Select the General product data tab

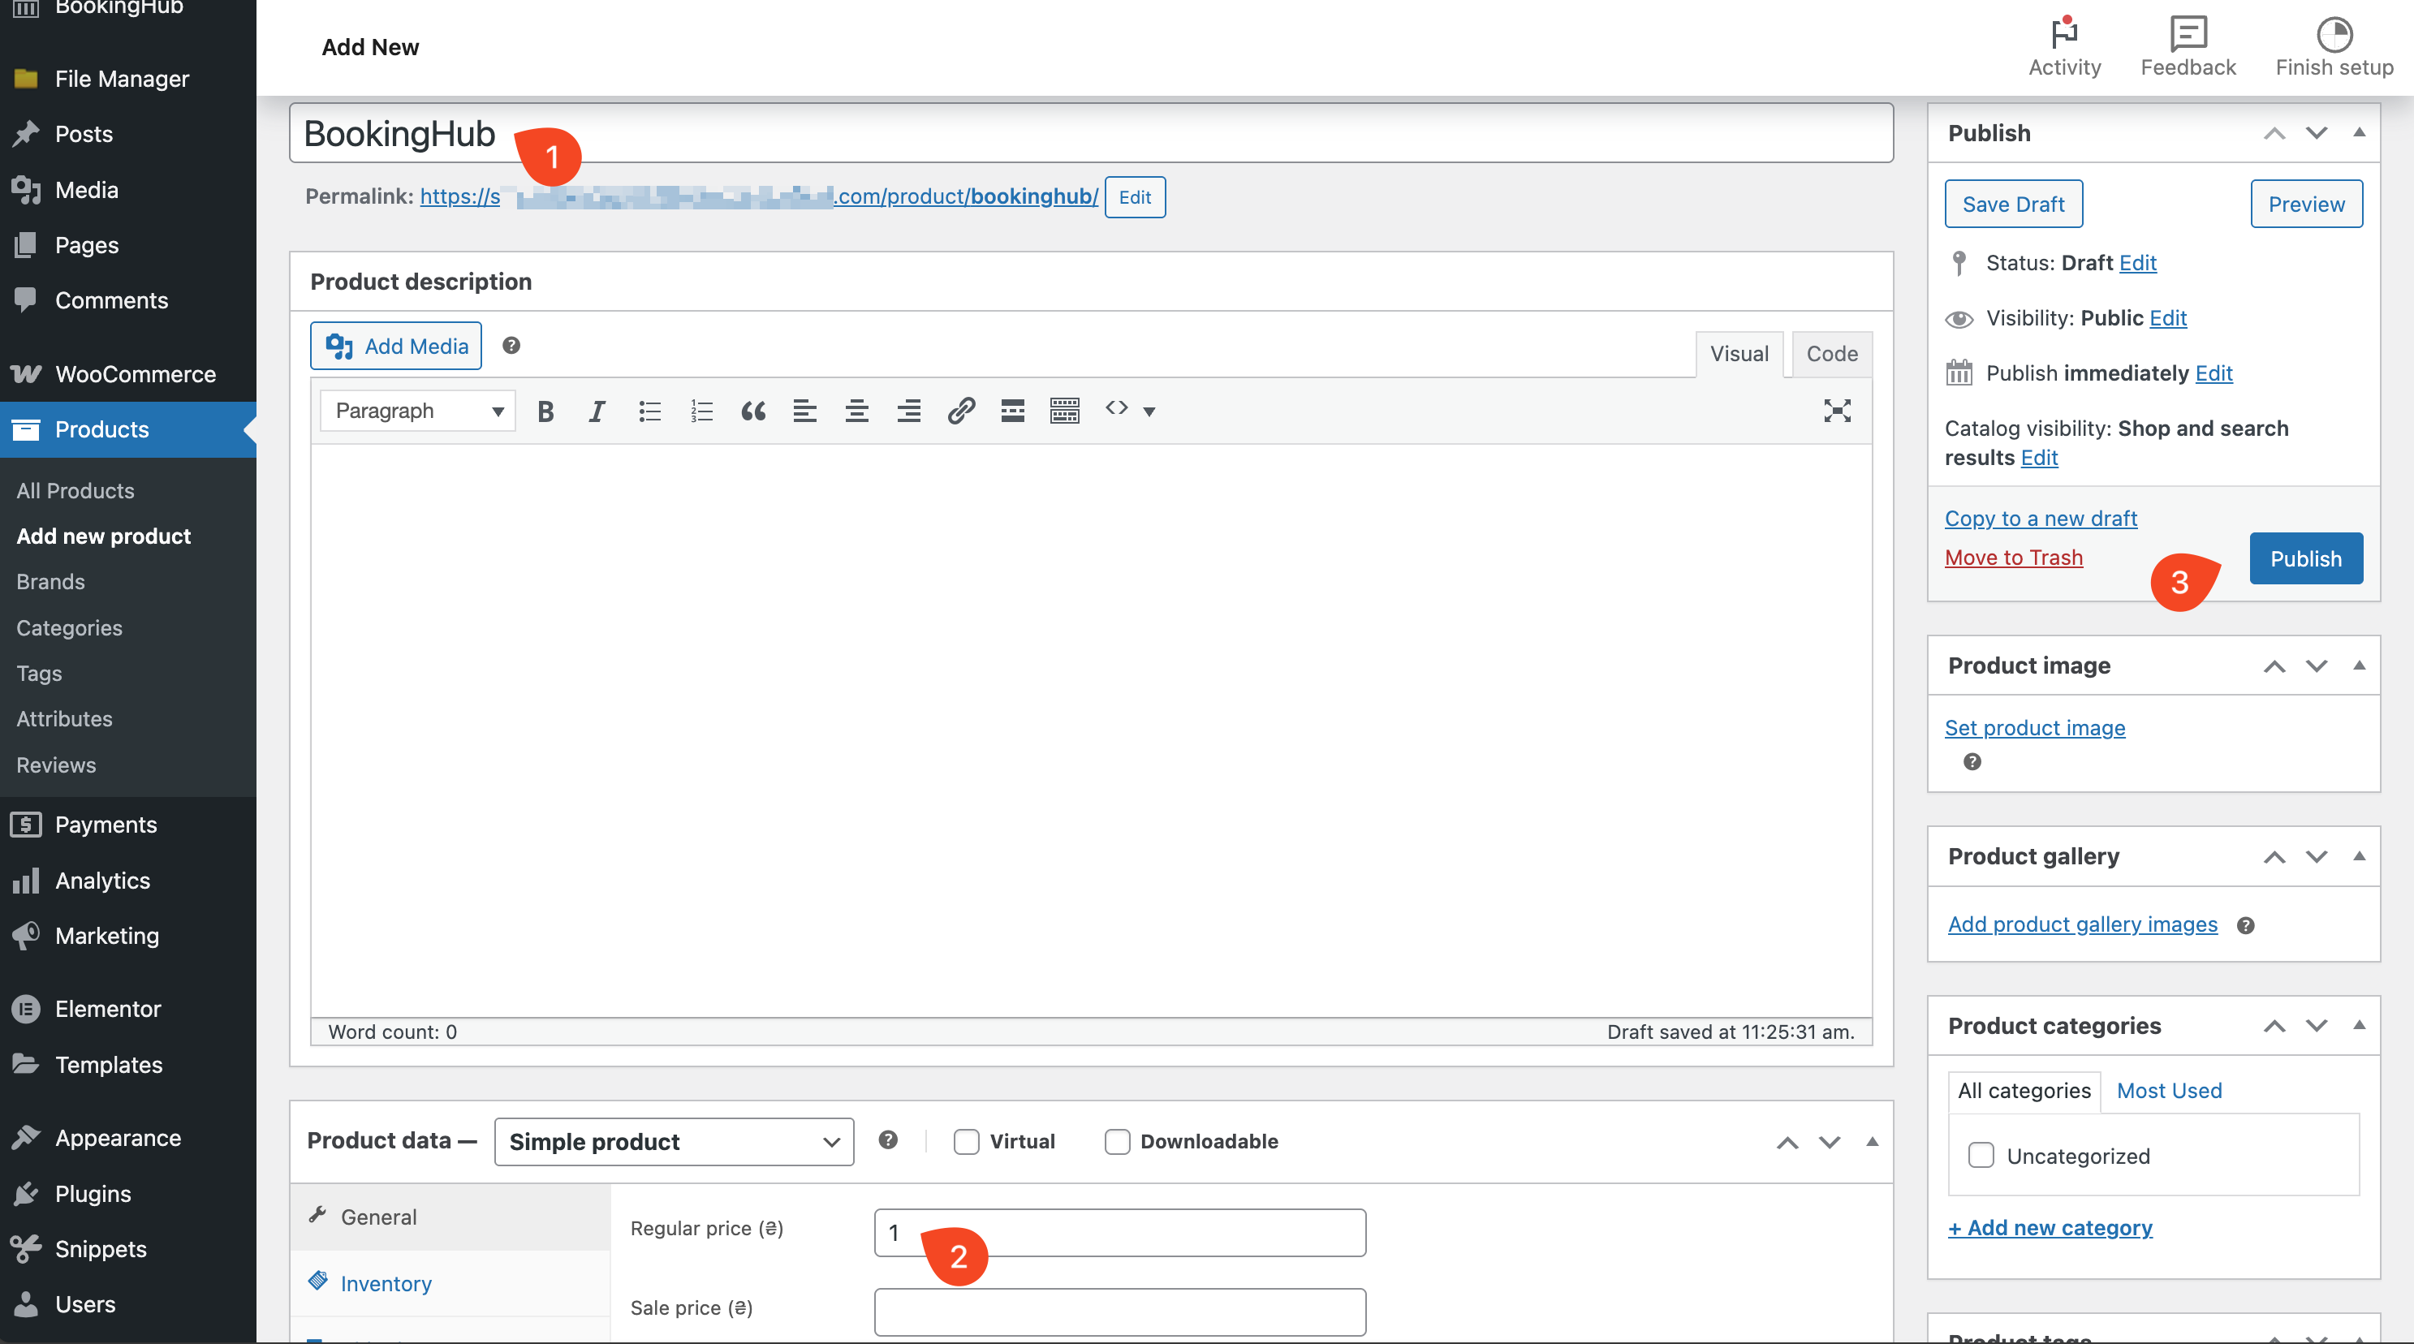(450, 1217)
